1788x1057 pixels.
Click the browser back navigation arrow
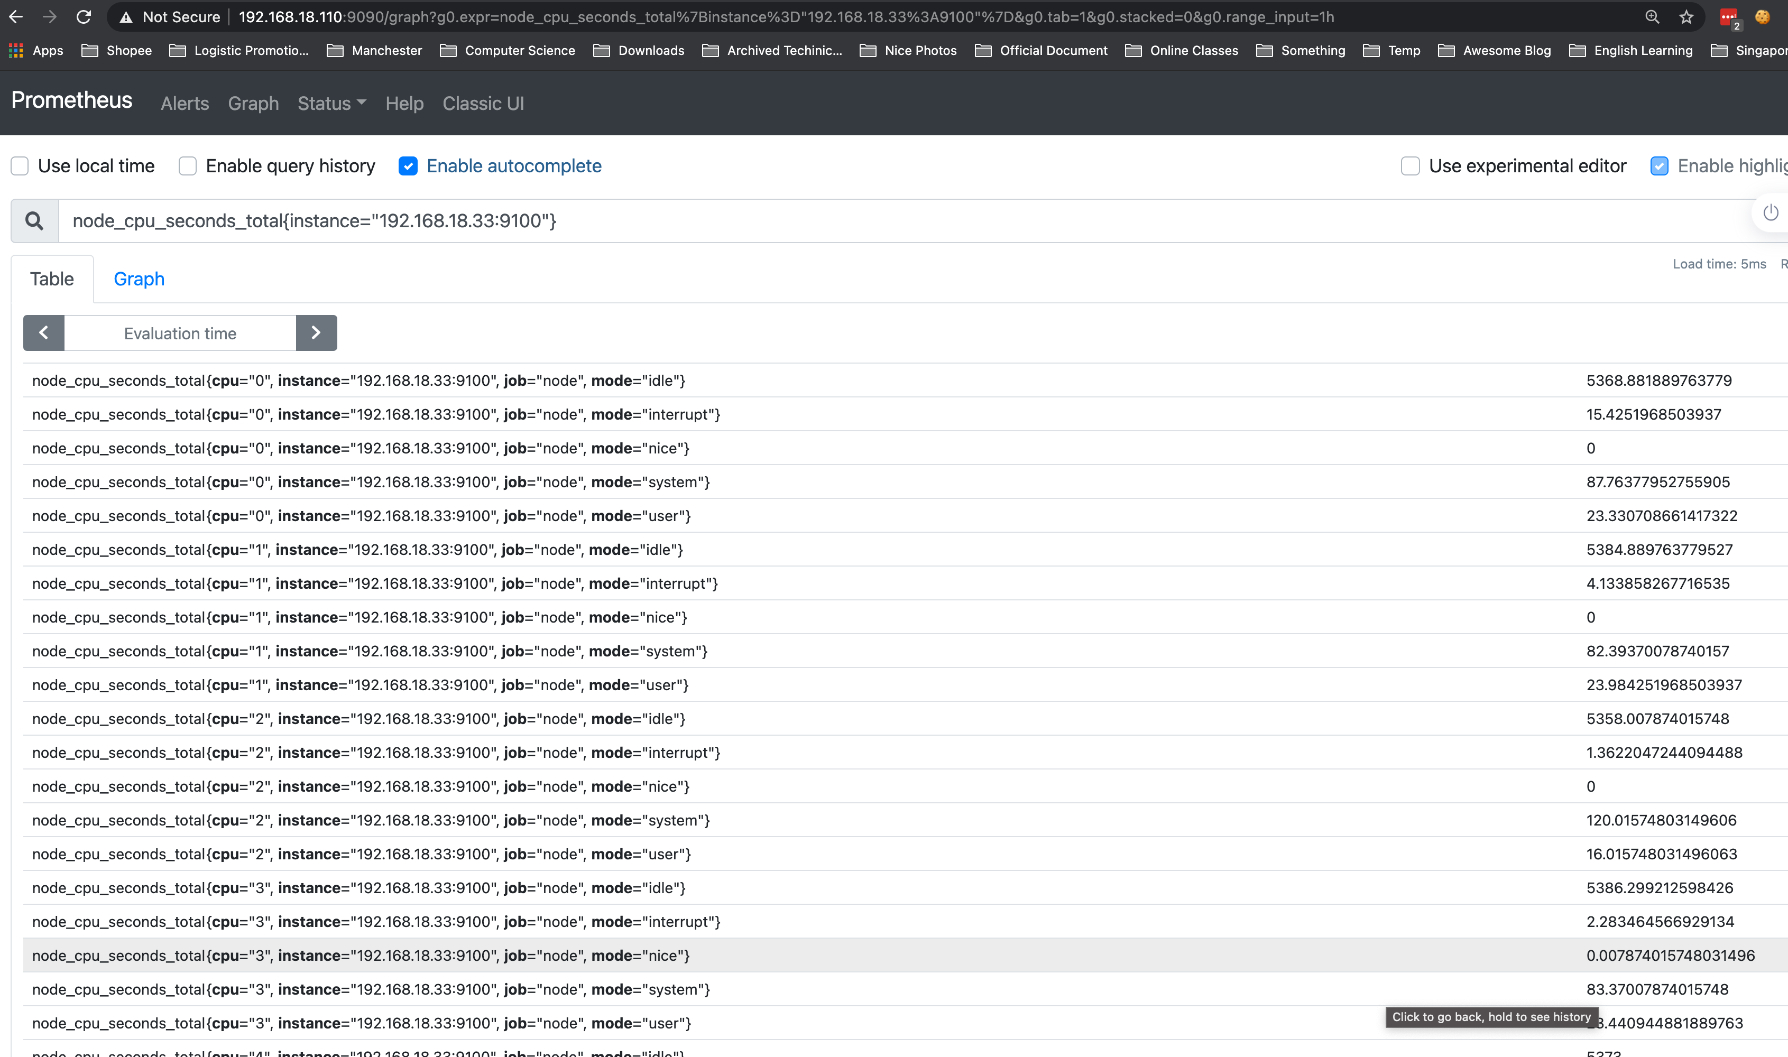point(16,17)
